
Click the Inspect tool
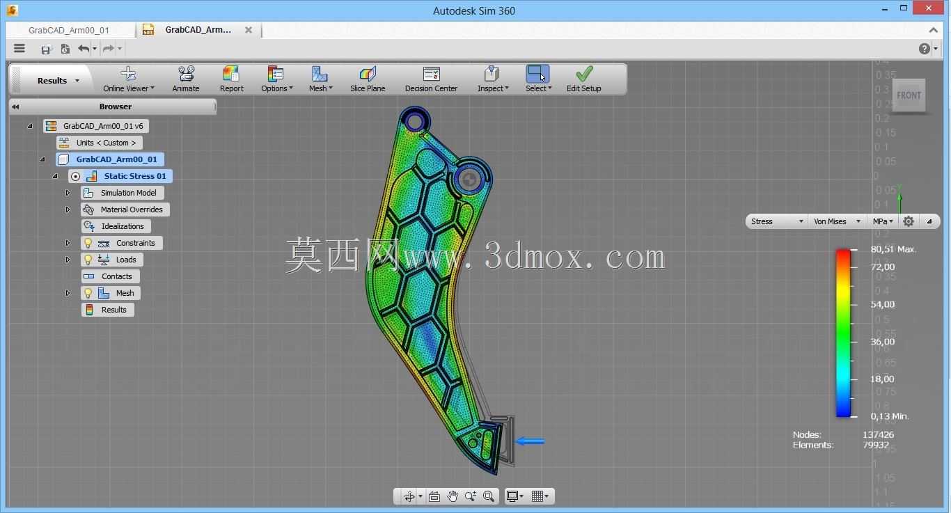(492, 79)
